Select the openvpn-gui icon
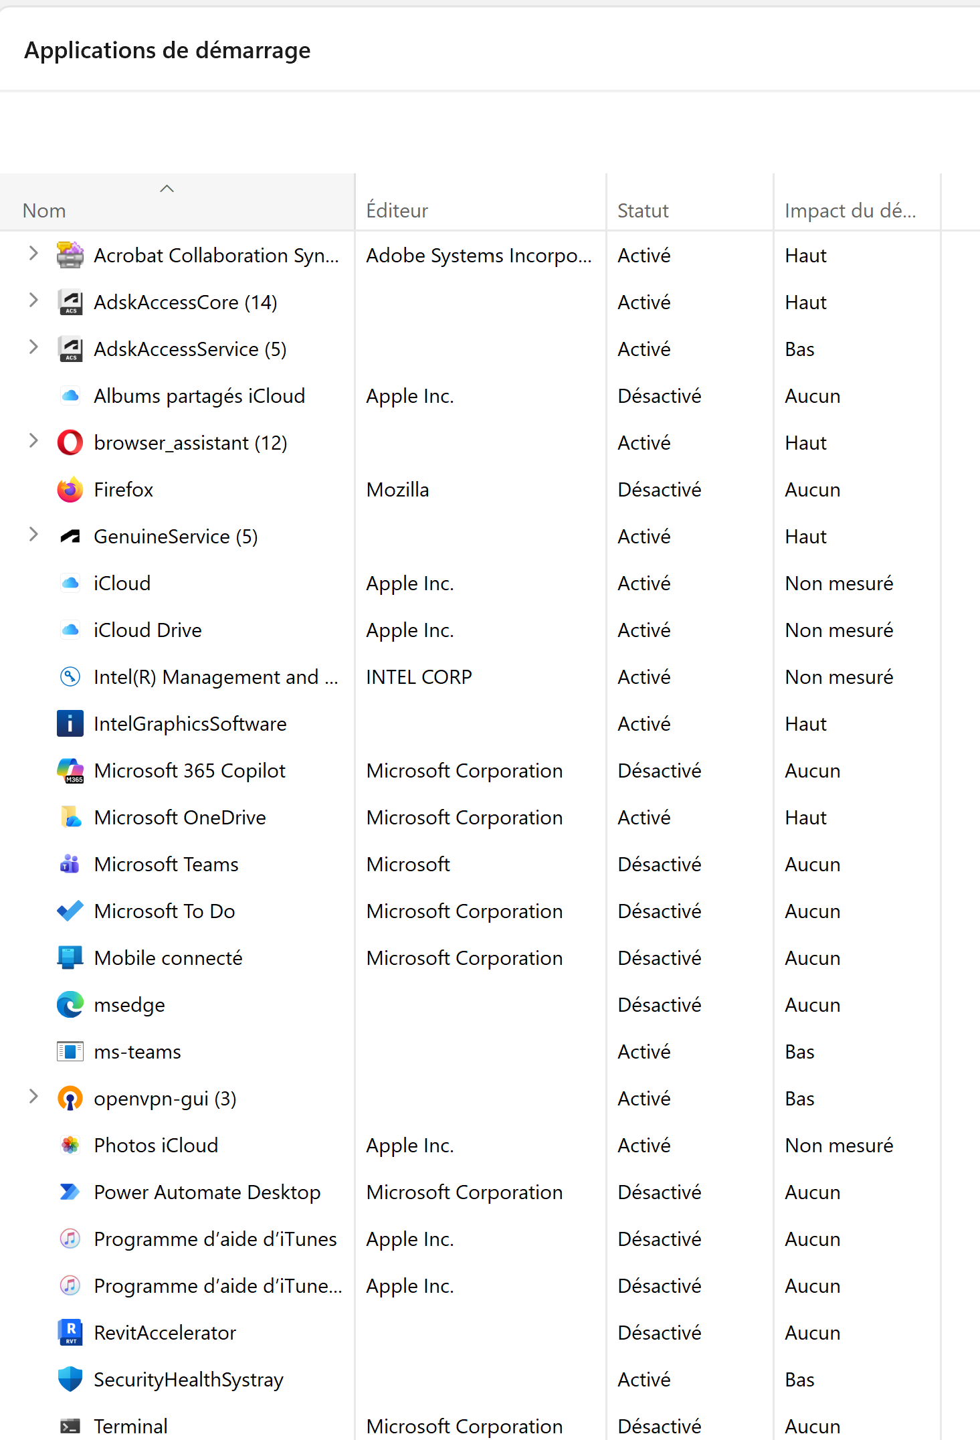980x1440 pixels. click(x=70, y=1099)
